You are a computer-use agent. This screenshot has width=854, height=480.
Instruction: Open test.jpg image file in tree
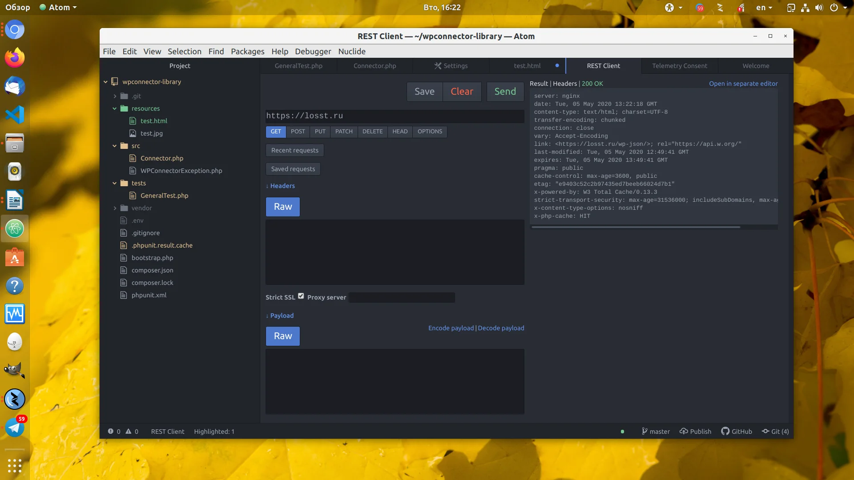[x=151, y=133]
